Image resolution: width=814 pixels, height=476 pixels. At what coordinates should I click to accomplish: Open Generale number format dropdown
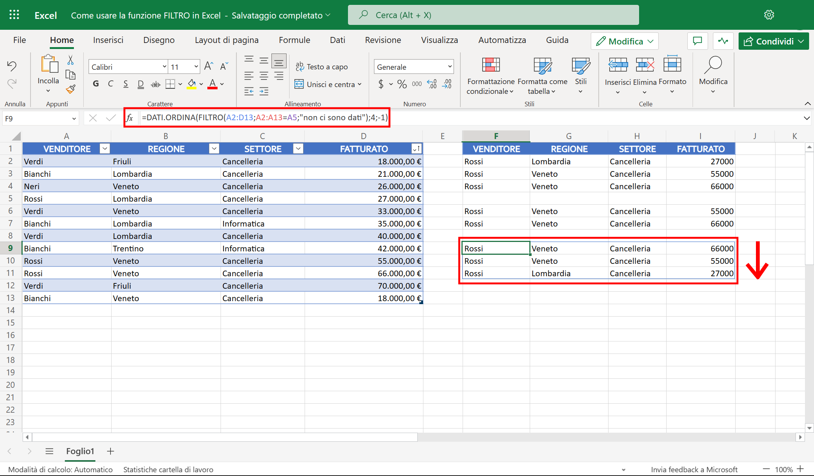[449, 67]
